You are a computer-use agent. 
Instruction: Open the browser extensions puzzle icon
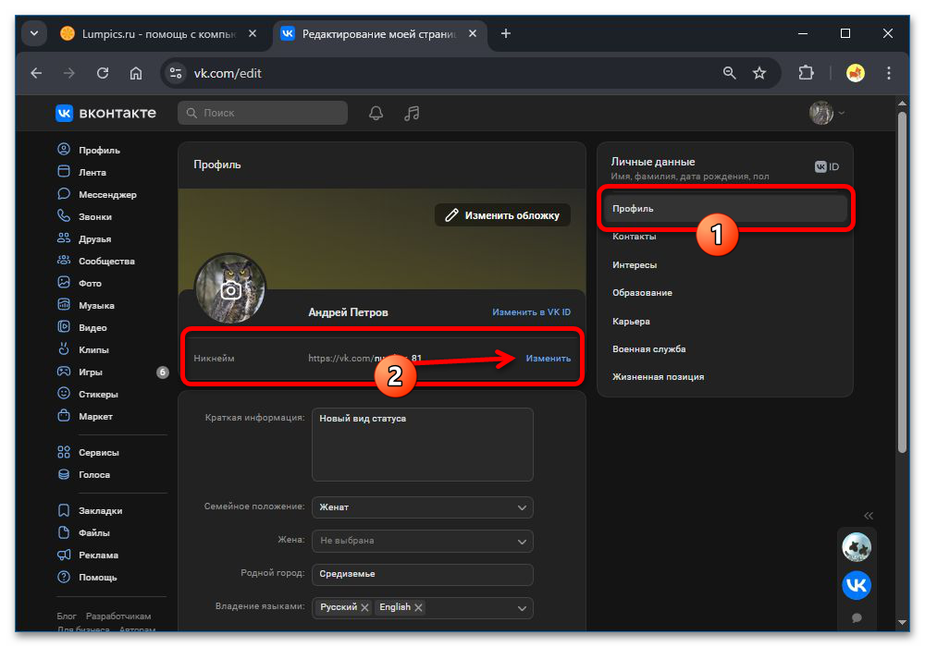pyautogui.click(x=806, y=73)
